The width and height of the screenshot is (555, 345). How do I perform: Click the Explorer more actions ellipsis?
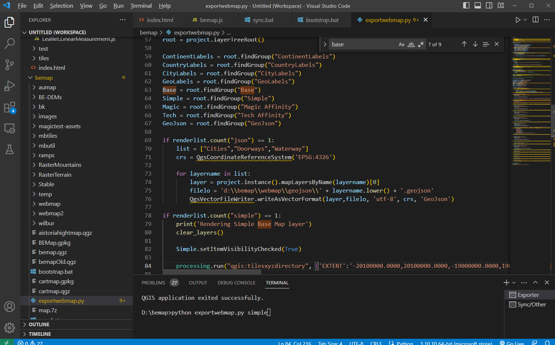click(123, 20)
